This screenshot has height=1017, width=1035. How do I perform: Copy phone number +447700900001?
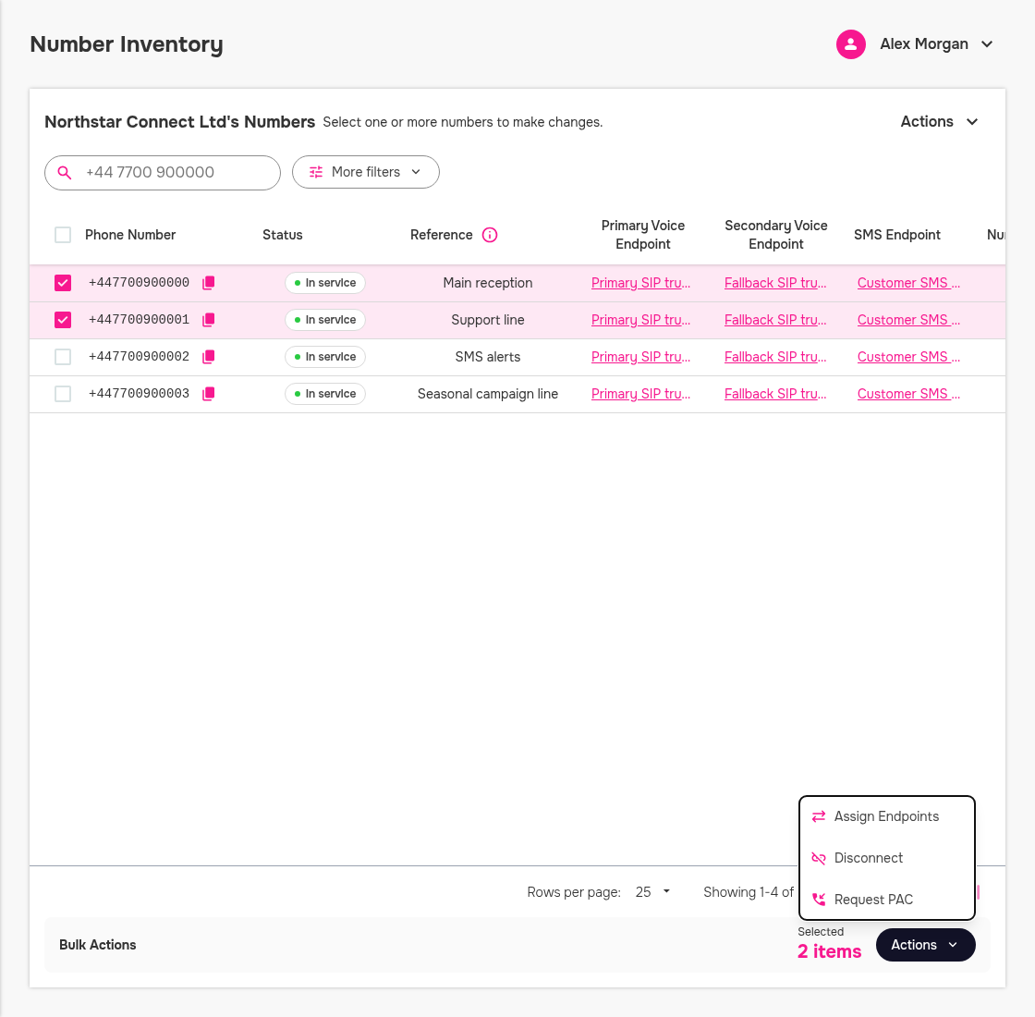209,320
